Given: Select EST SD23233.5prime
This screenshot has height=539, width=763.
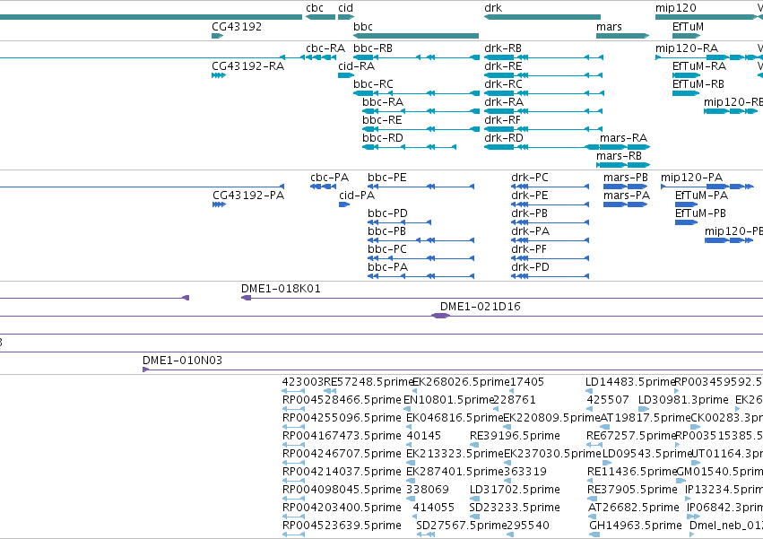Looking at the screenshot, I should tap(515, 509).
